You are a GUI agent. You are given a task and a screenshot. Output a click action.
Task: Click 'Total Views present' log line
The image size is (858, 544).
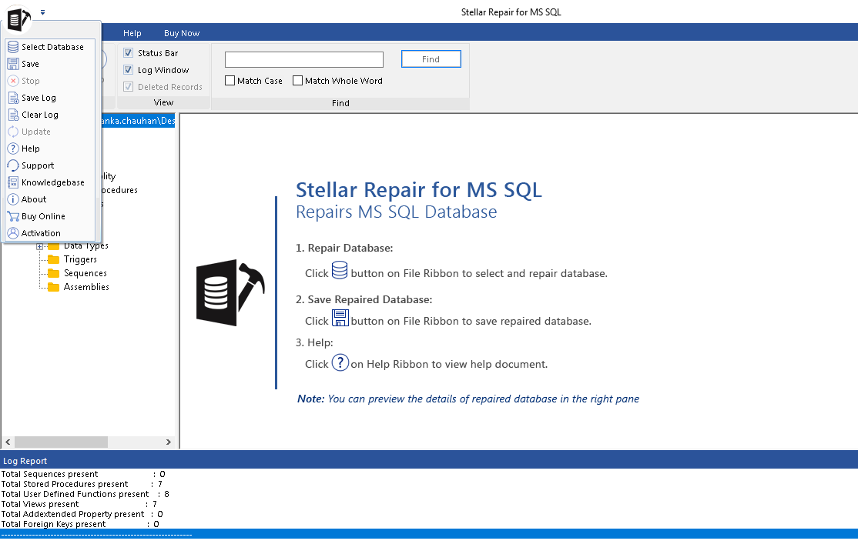pyautogui.click(x=79, y=504)
